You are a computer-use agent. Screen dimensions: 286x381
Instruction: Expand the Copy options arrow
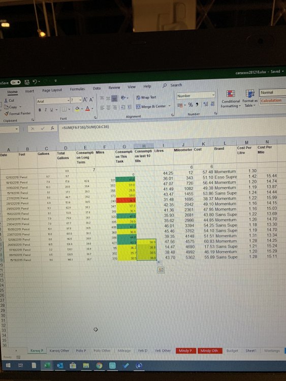pos(20,107)
